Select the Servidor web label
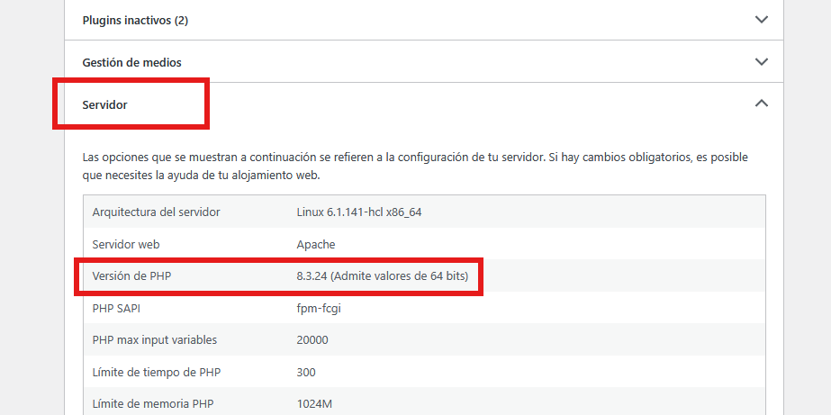This screenshot has height=415, width=831. [126, 244]
